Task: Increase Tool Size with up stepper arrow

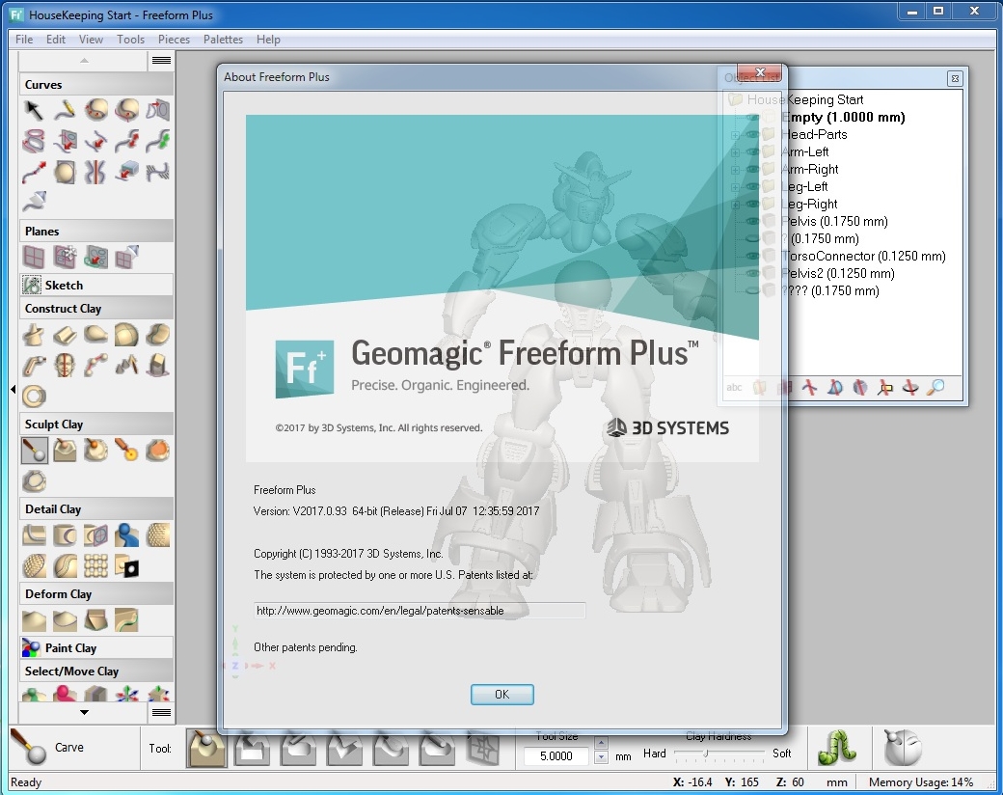Action: [601, 743]
